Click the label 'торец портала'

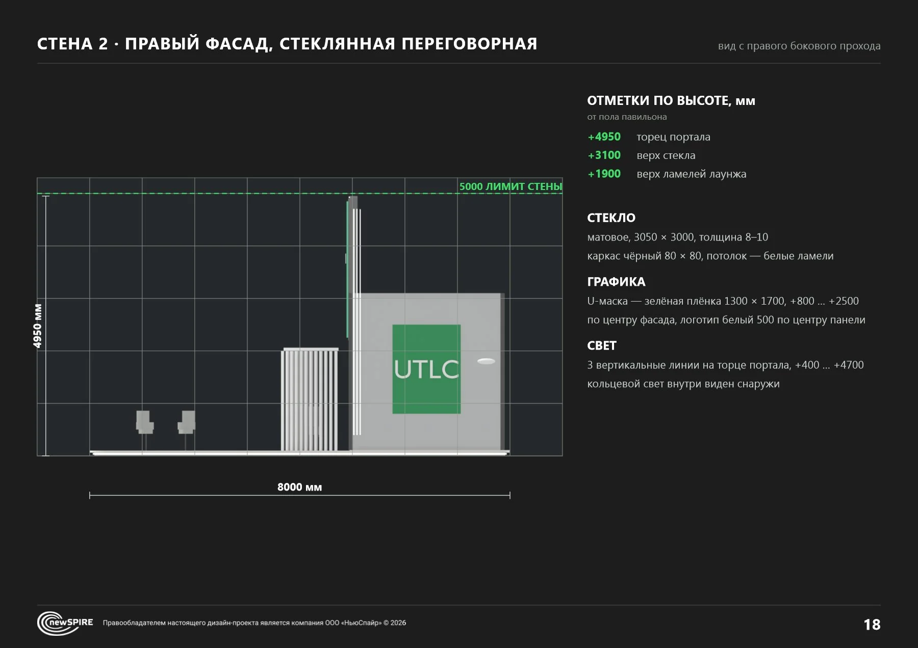tap(673, 137)
